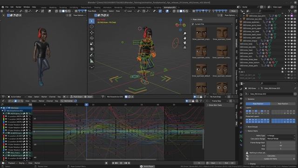This screenshot has height=168, width=298.
Task: Click the Push Down button
Action: click(x=76, y=97)
